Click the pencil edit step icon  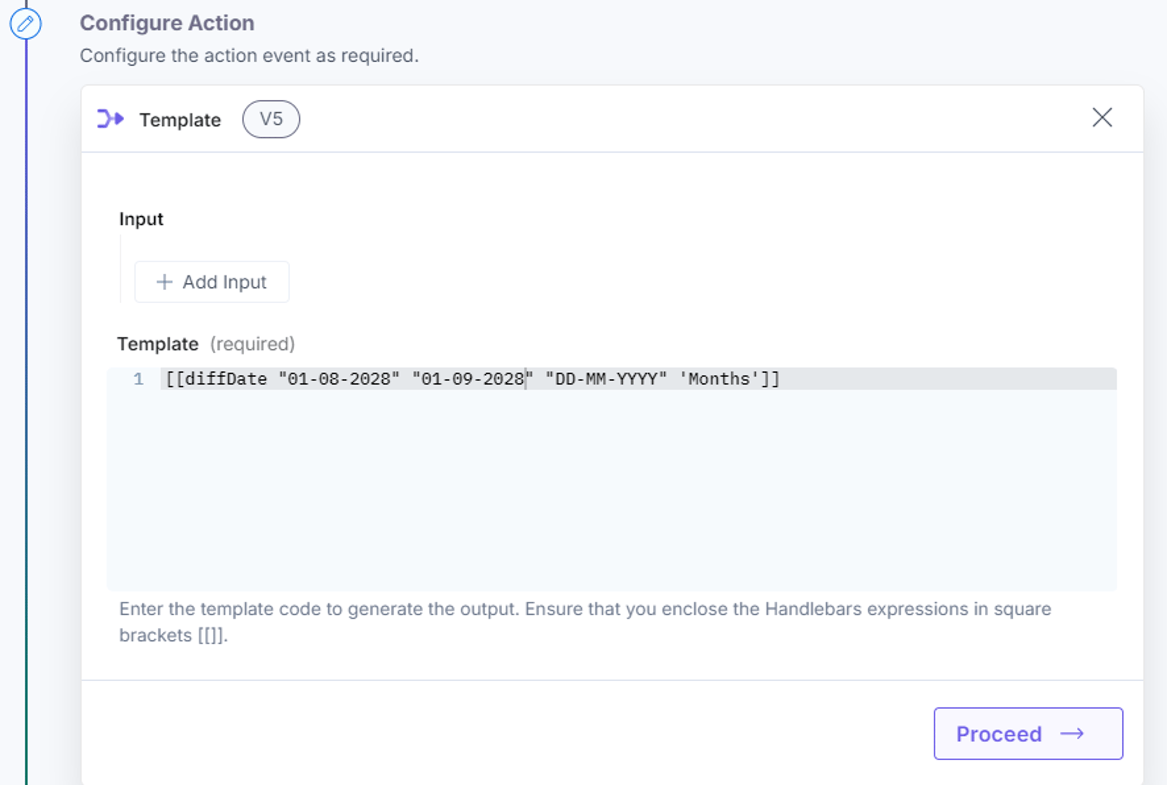pos(26,23)
